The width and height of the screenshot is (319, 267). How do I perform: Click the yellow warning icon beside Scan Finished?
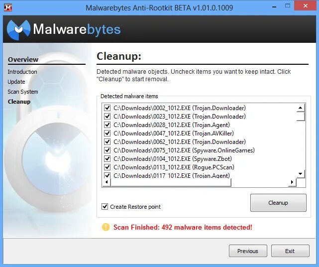click(106, 227)
